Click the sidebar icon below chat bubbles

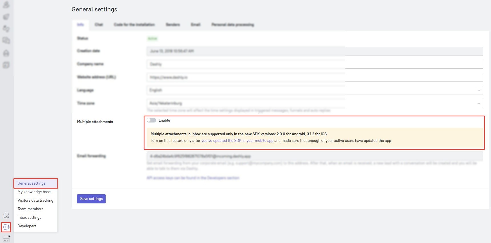6,53
